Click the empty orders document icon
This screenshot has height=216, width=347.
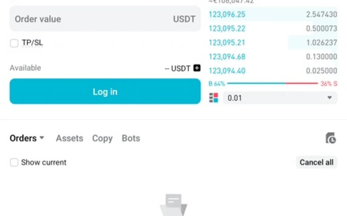pos(173,205)
